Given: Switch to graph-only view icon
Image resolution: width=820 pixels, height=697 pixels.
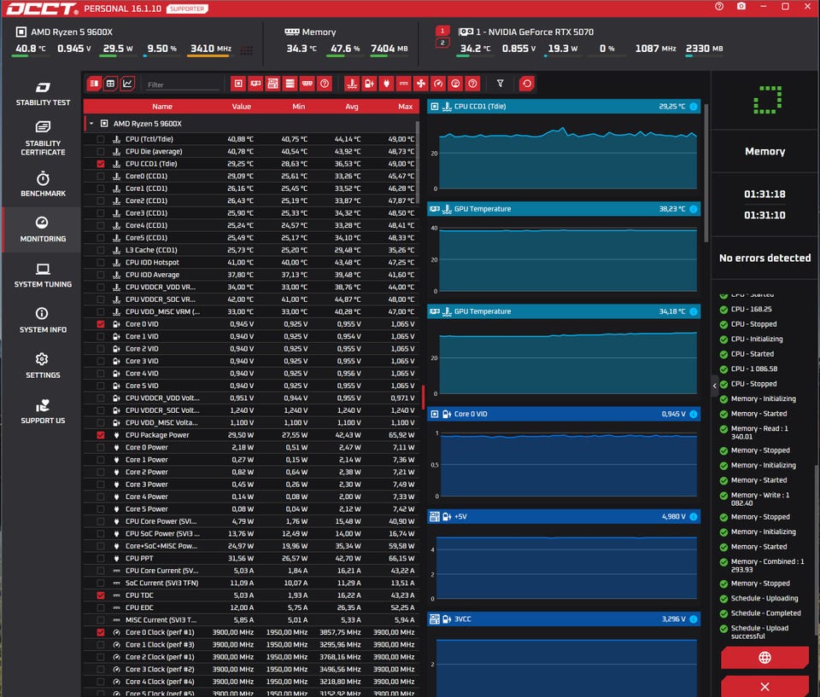Looking at the screenshot, I should [127, 84].
